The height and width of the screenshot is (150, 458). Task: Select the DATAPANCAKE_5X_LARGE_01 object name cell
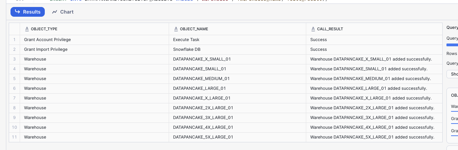(x=203, y=137)
